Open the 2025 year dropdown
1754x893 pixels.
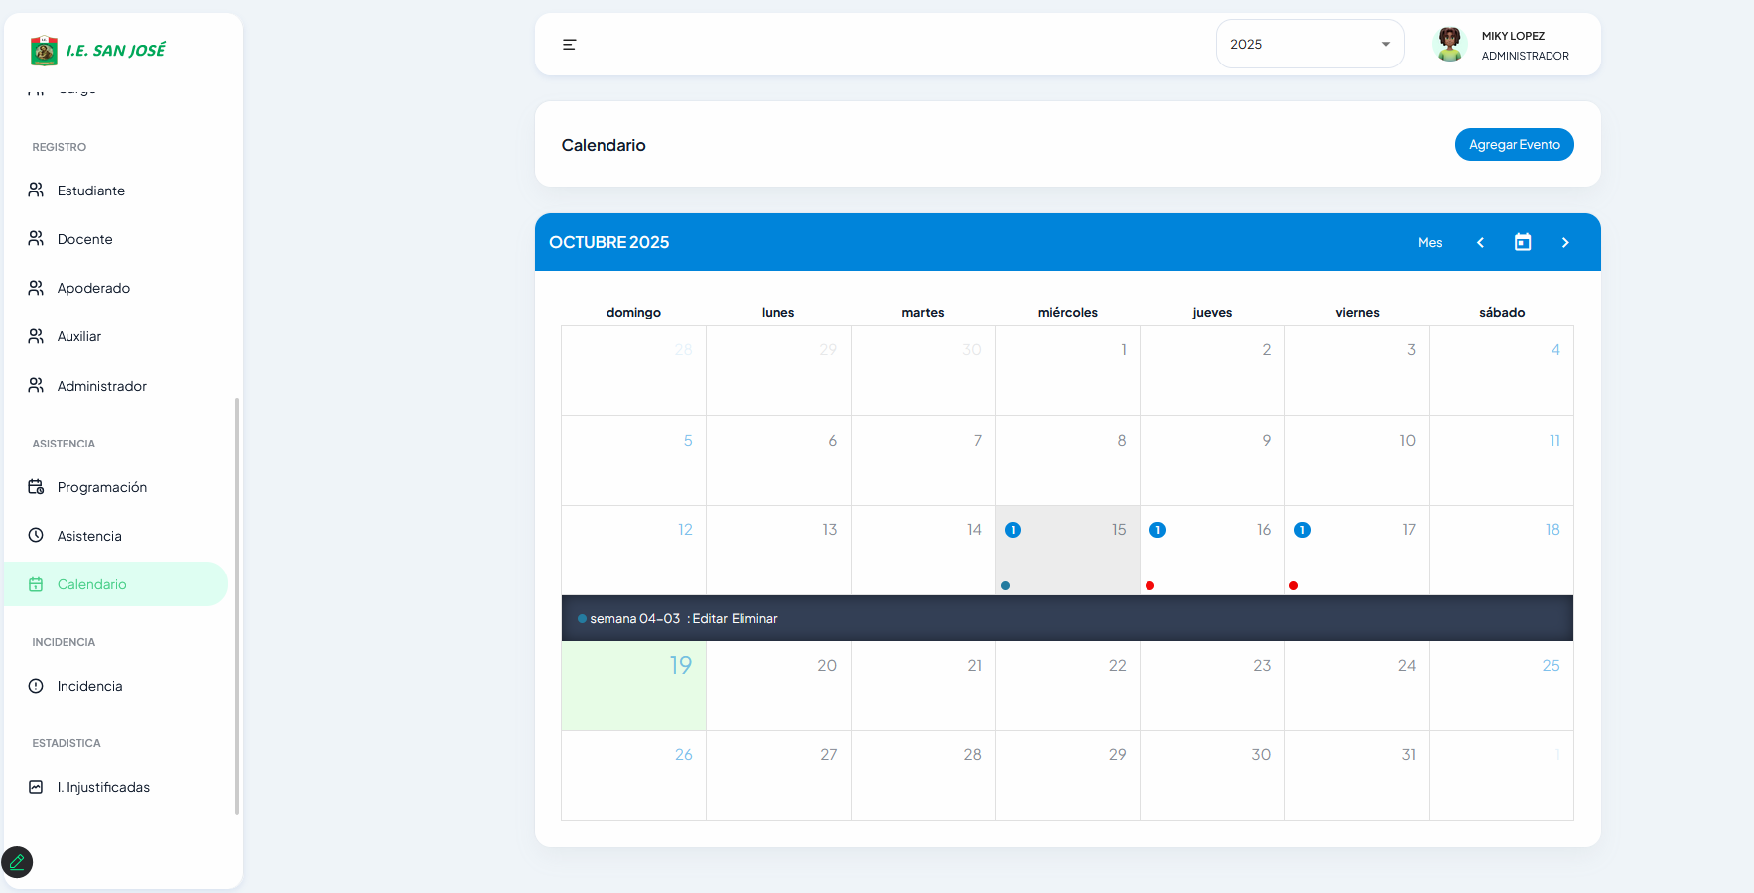pyautogui.click(x=1309, y=45)
